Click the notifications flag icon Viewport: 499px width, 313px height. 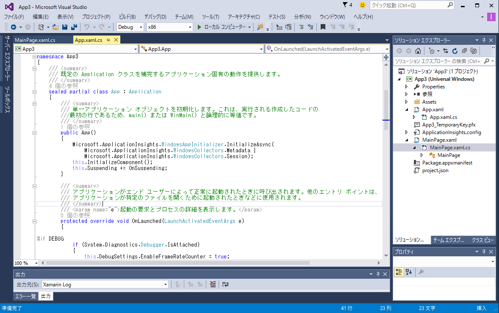(344, 5)
